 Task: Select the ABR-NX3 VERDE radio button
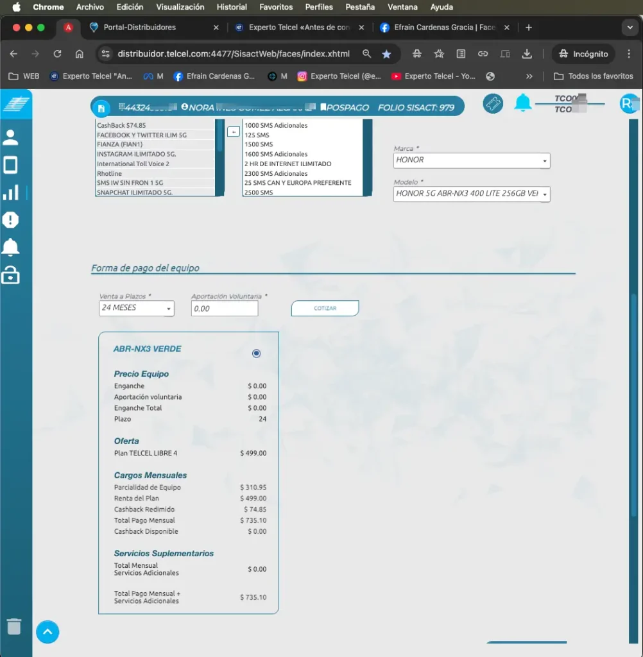(x=256, y=354)
